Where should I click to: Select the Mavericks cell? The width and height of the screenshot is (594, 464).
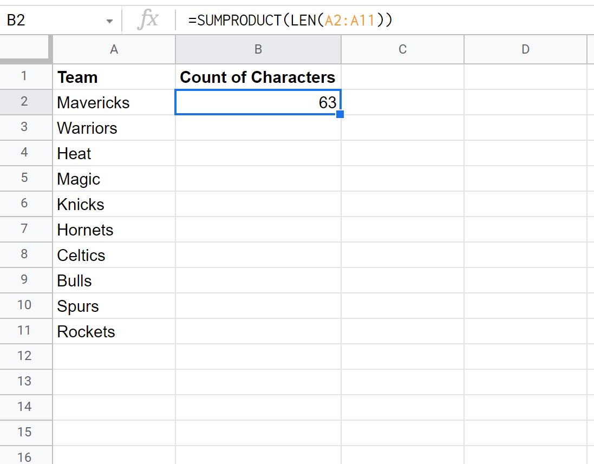(x=114, y=102)
